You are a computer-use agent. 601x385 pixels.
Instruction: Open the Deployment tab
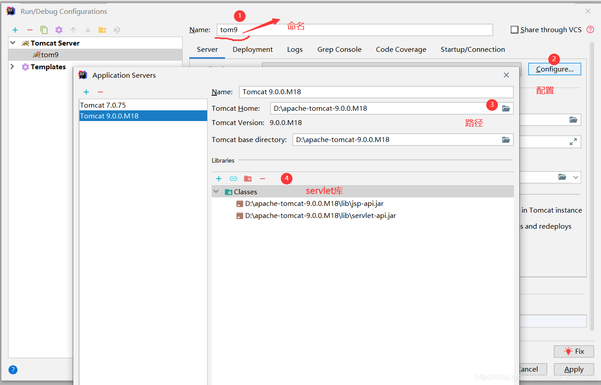pyautogui.click(x=253, y=50)
